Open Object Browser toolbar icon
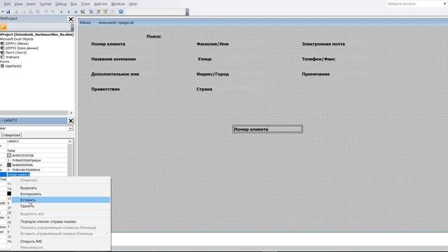 [x=106, y=12]
